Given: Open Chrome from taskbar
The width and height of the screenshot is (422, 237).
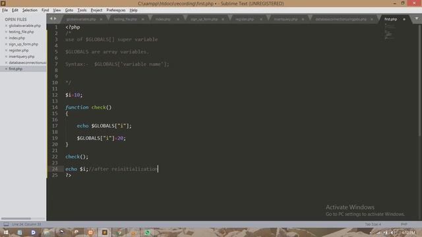Looking at the screenshot, I should (x=119, y=232).
